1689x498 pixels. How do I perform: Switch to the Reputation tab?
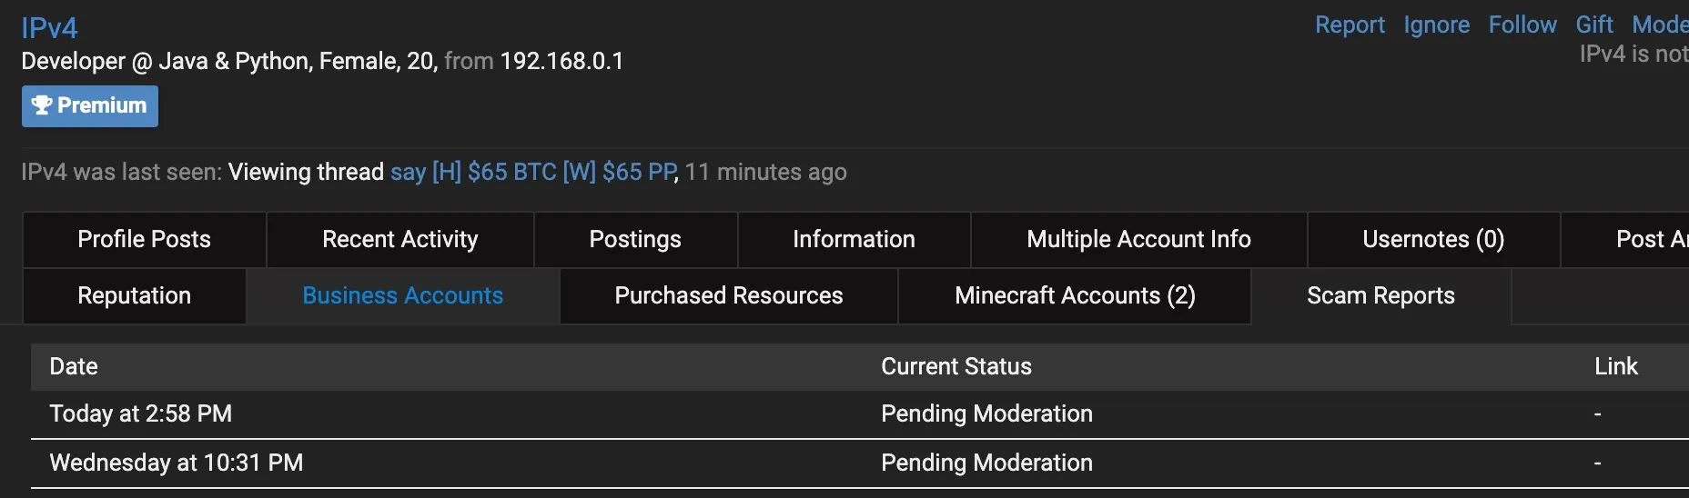pyautogui.click(x=134, y=295)
